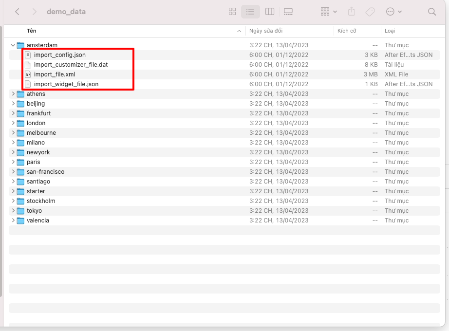Click the XML File type cell

point(396,74)
